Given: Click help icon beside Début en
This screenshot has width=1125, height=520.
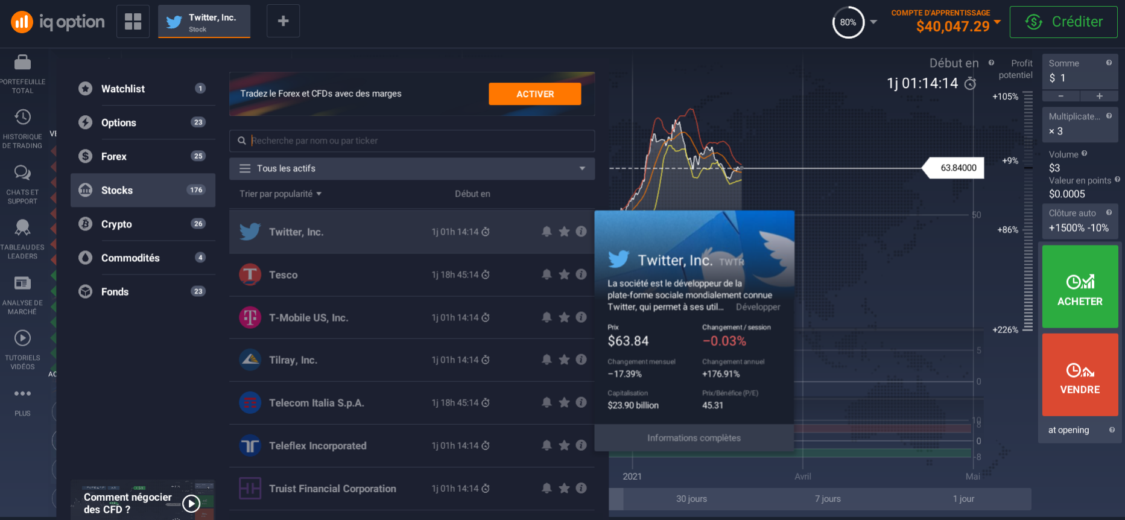Looking at the screenshot, I should pyautogui.click(x=991, y=63).
